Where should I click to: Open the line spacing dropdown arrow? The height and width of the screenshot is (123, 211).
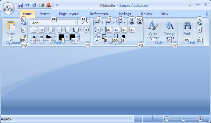pyautogui.click(x=102, y=30)
